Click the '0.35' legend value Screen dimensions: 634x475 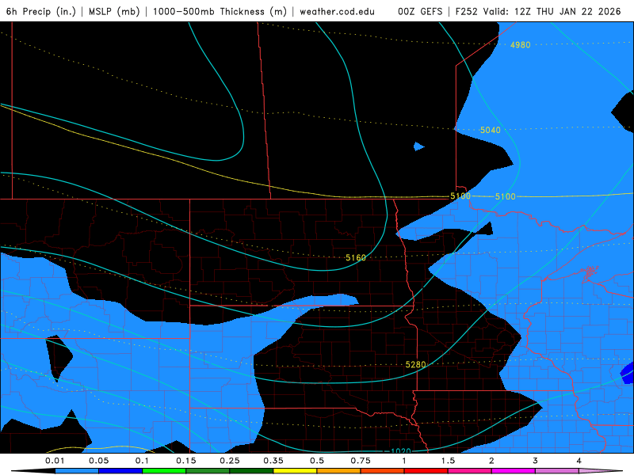[273, 461]
